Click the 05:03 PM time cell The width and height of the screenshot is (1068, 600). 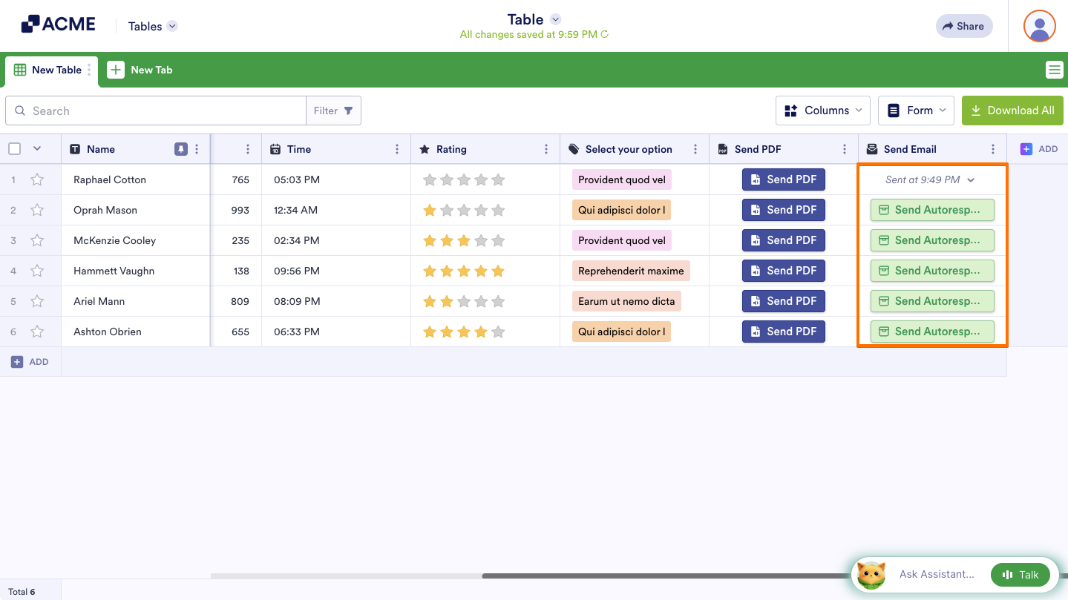coord(336,179)
